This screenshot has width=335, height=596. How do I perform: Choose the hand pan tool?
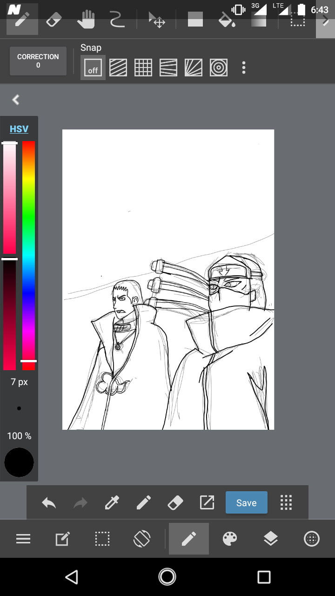[x=86, y=20]
